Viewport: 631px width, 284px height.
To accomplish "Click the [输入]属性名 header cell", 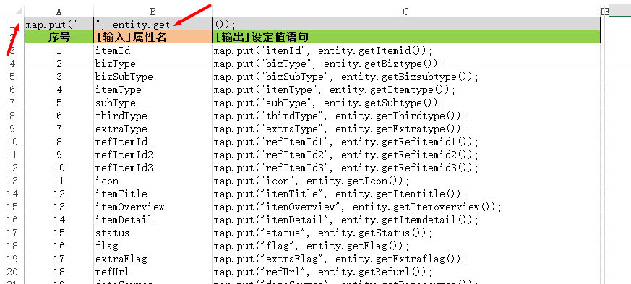I will (x=153, y=38).
